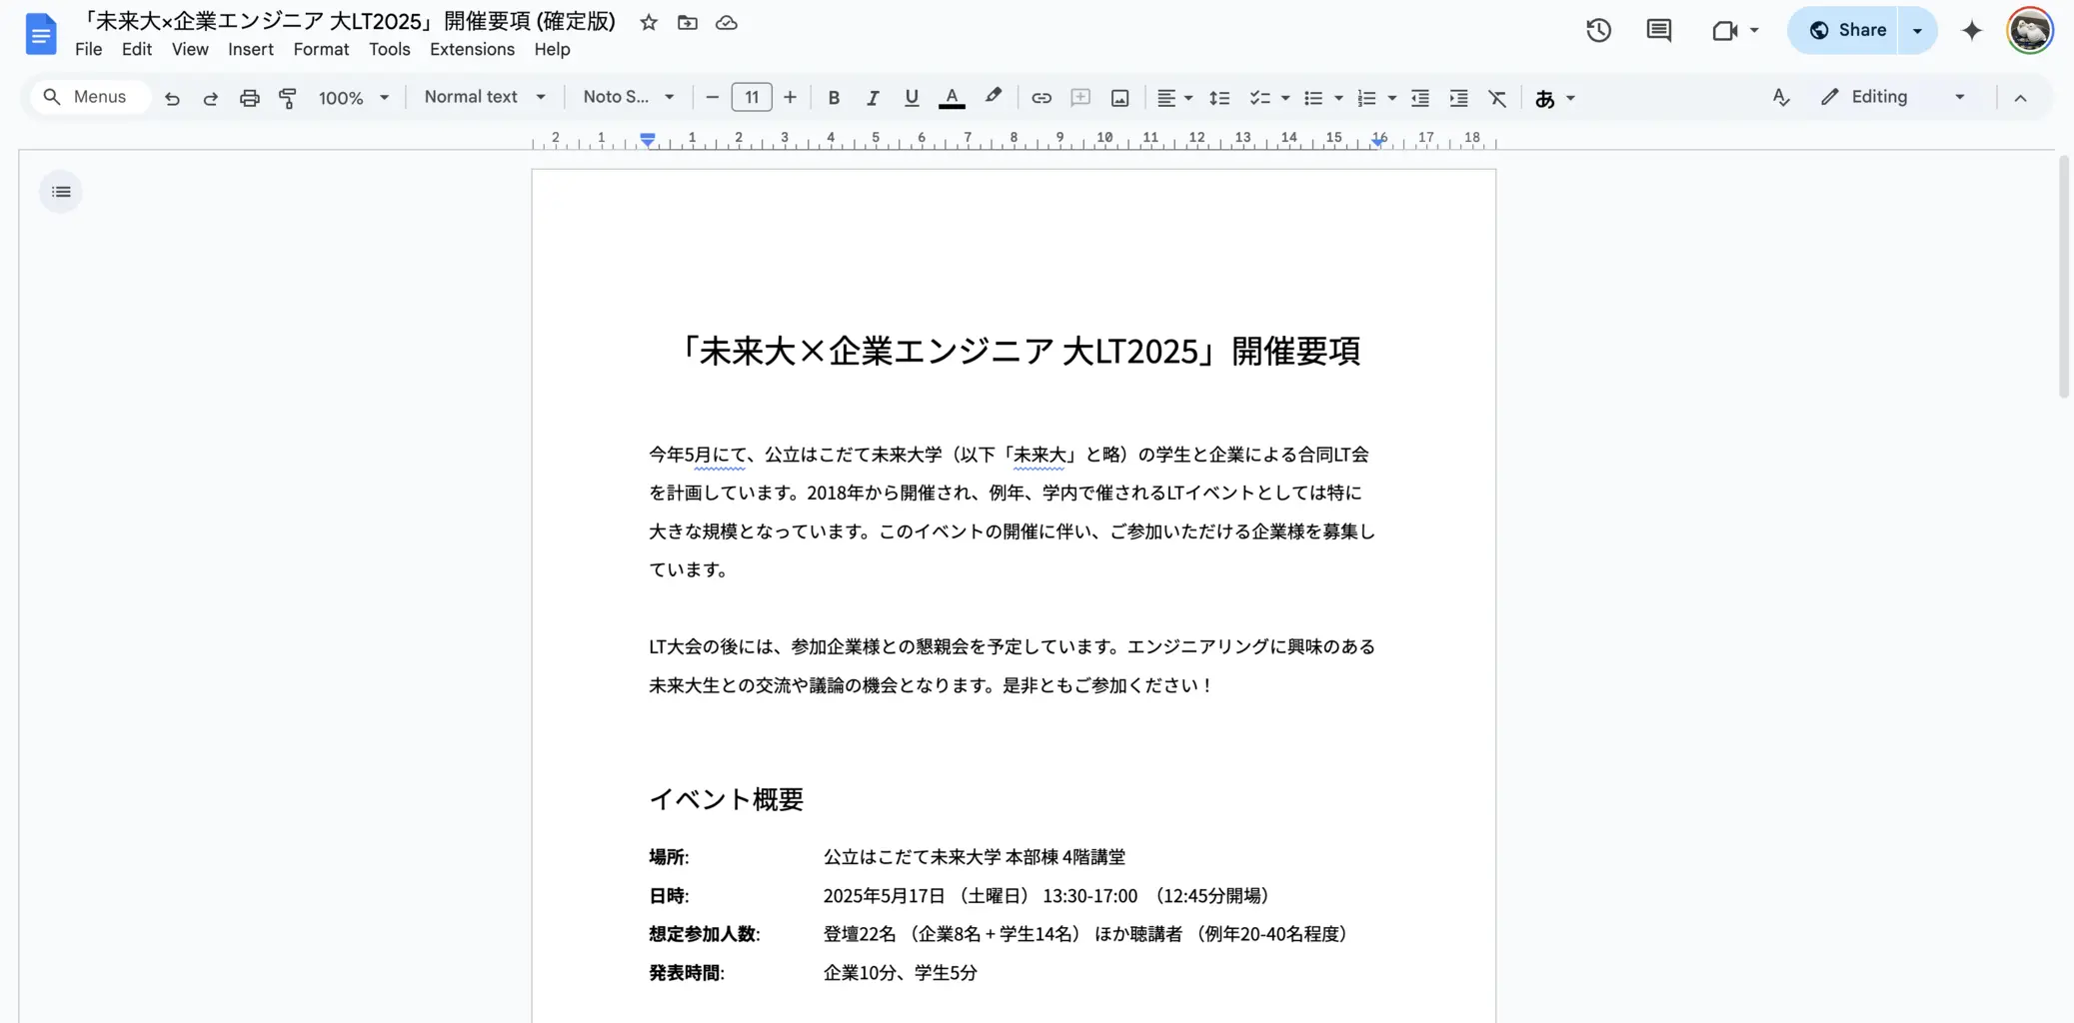Open the Insert menu
This screenshot has height=1023, width=2074.
[250, 49]
